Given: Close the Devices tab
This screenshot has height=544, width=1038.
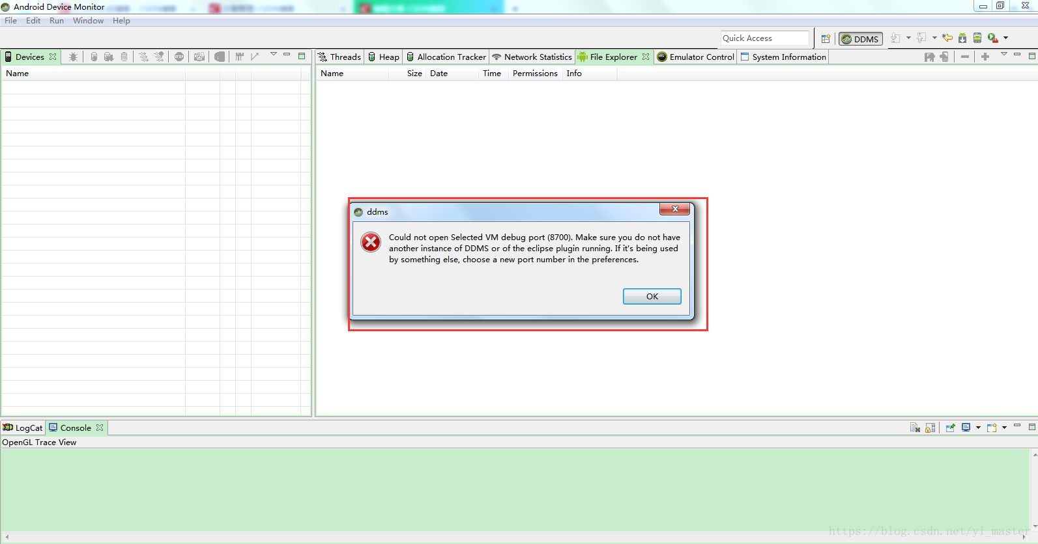Looking at the screenshot, I should click(53, 57).
